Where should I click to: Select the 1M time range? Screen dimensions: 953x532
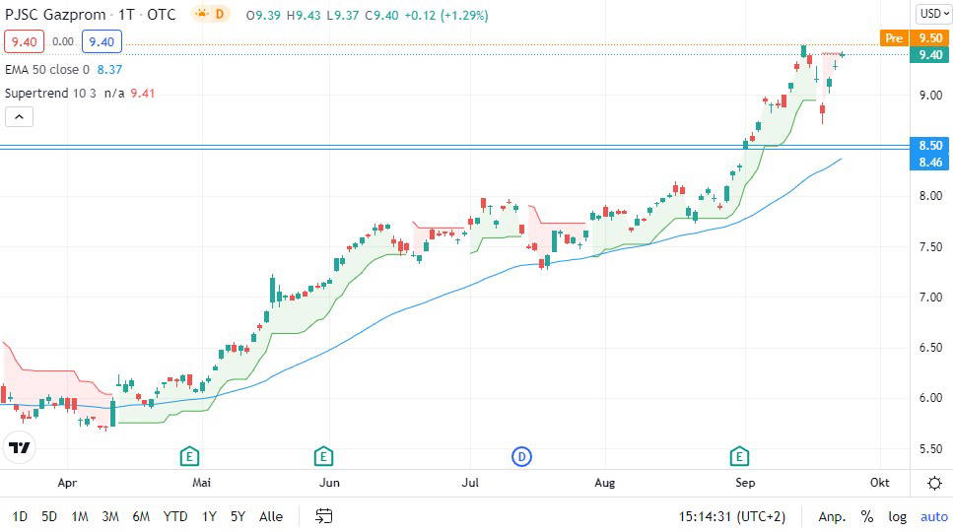click(80, 517)
